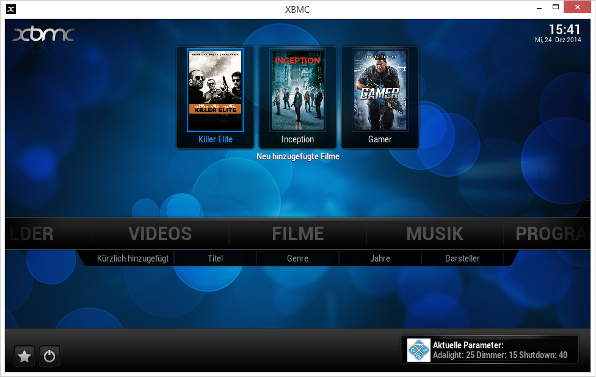Screen dimensions: 596x377
Task: Minimize the XBMC window
Action: tap(539, 7)
